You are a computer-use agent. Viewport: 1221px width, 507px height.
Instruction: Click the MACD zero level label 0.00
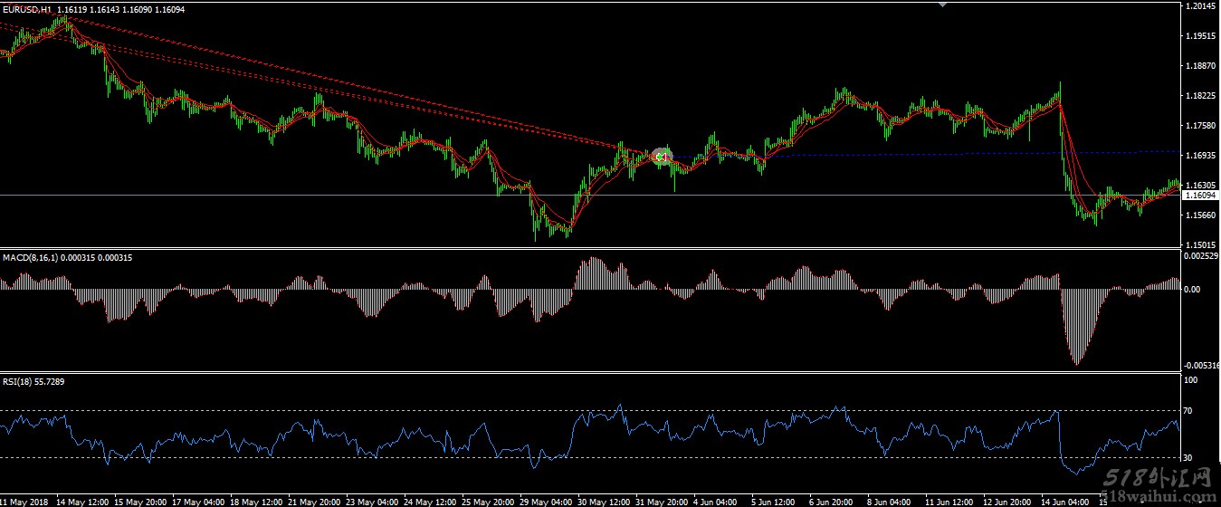1194,290
